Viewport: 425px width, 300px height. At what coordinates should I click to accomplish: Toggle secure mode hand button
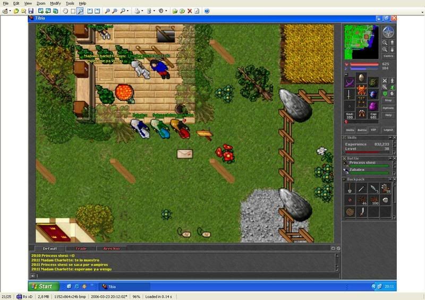pos(392,94)
